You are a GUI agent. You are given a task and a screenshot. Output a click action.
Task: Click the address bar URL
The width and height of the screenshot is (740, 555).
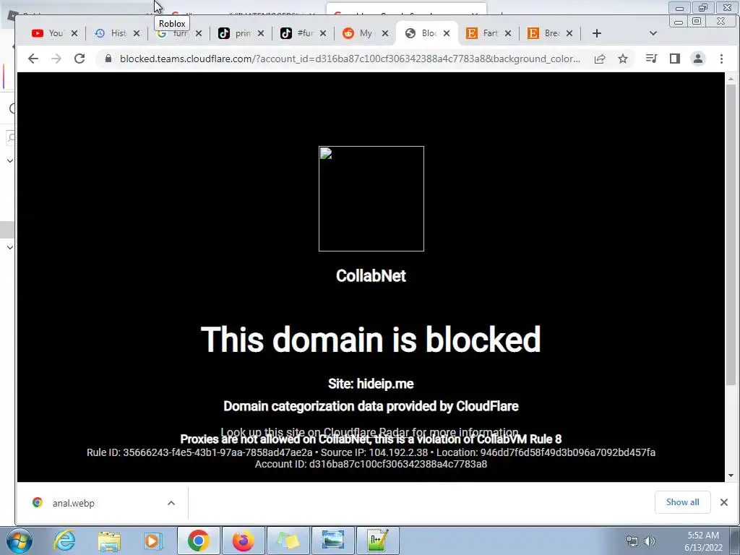[350, 59]
